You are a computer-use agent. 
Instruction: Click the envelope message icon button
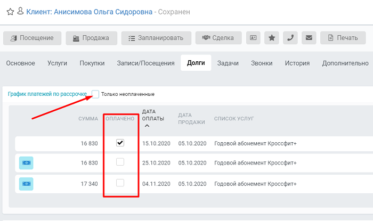coord(309,38)
